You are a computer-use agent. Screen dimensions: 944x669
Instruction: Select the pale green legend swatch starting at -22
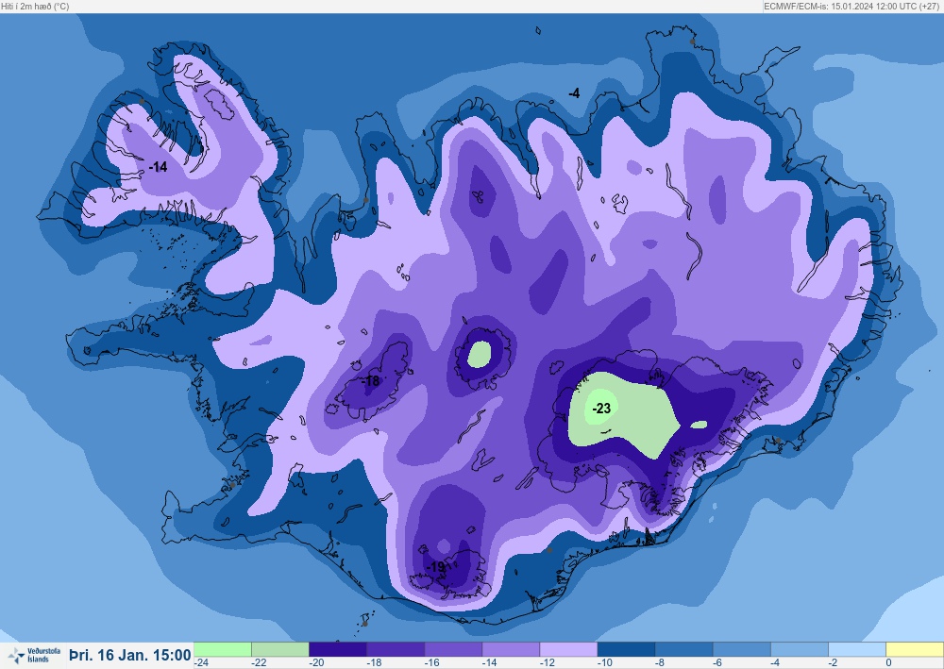coord(280,650)
